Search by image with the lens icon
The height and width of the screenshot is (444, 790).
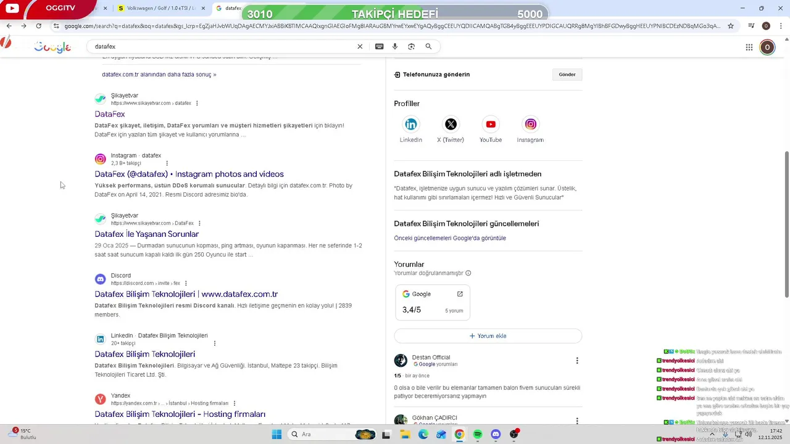(412, 46)
